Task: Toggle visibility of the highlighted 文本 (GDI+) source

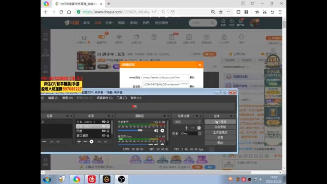Action: (104, 126)
